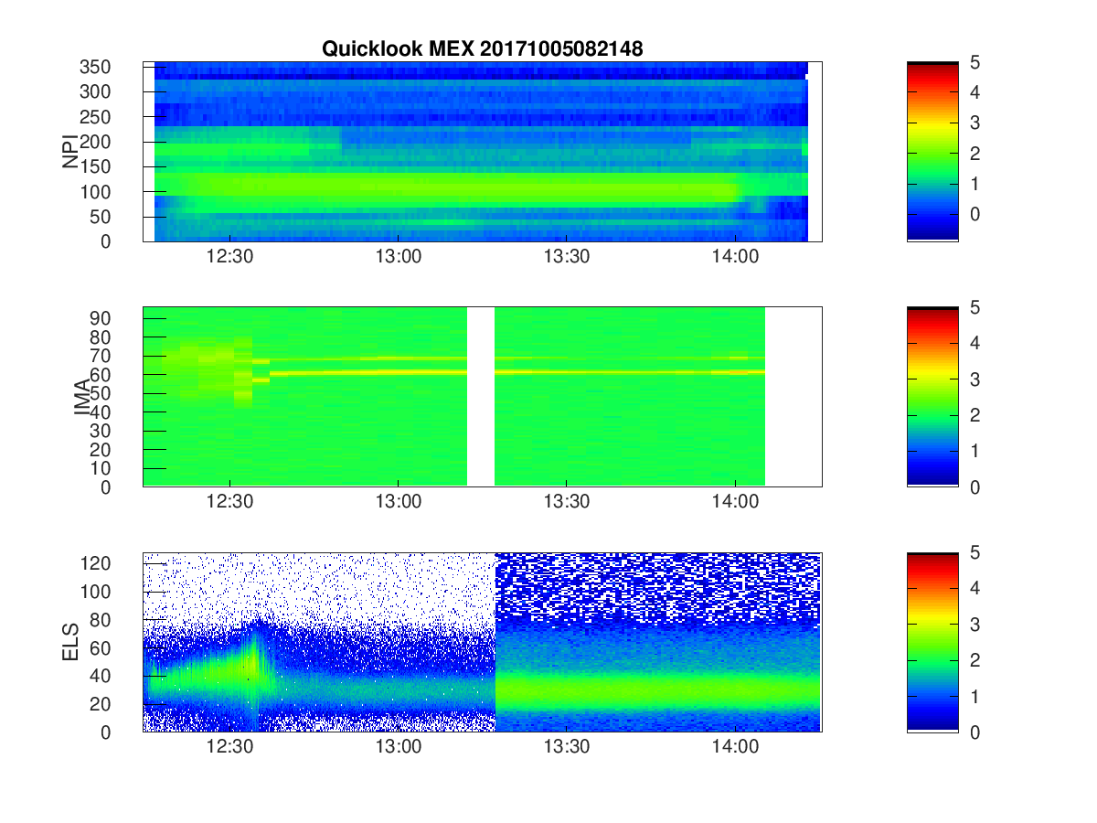Click the 13:00 tick under the ELS panel
1097x823 pixels.
tap(398, 748)
